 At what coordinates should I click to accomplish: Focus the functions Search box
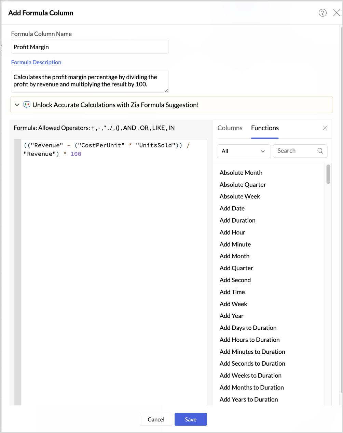pos(296,151)
